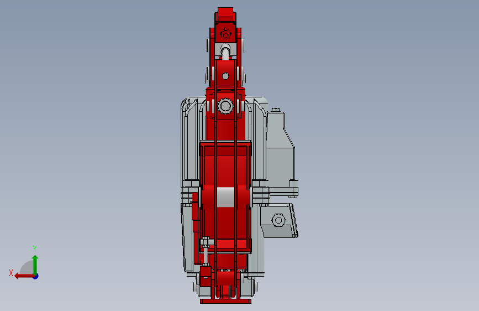Select the red base plate at bottom

[225, 302]
